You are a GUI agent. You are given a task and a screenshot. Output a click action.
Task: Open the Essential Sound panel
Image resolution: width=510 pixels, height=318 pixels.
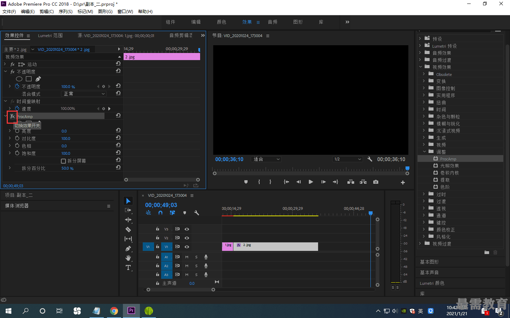click(x=429, y=272)
